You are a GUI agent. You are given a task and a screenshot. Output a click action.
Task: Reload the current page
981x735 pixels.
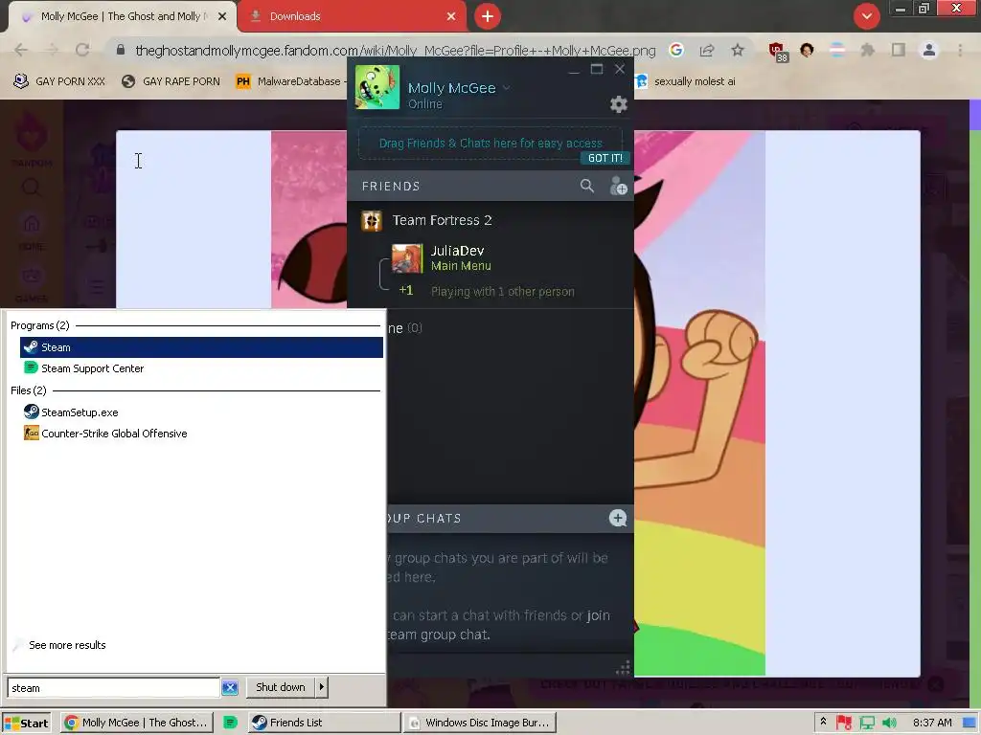(82, 50)
